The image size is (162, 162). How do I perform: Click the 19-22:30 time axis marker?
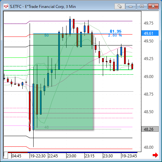(38, 156)
